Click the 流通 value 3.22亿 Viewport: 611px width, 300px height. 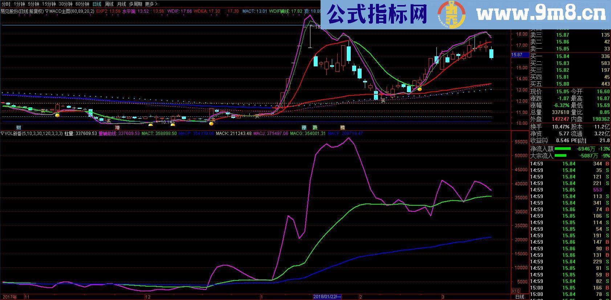tap(602, 133)
